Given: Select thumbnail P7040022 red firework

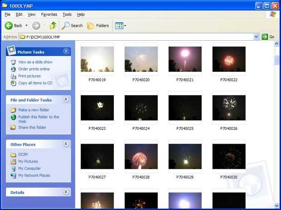Looking at the screenshot, I should pos(229,59).
